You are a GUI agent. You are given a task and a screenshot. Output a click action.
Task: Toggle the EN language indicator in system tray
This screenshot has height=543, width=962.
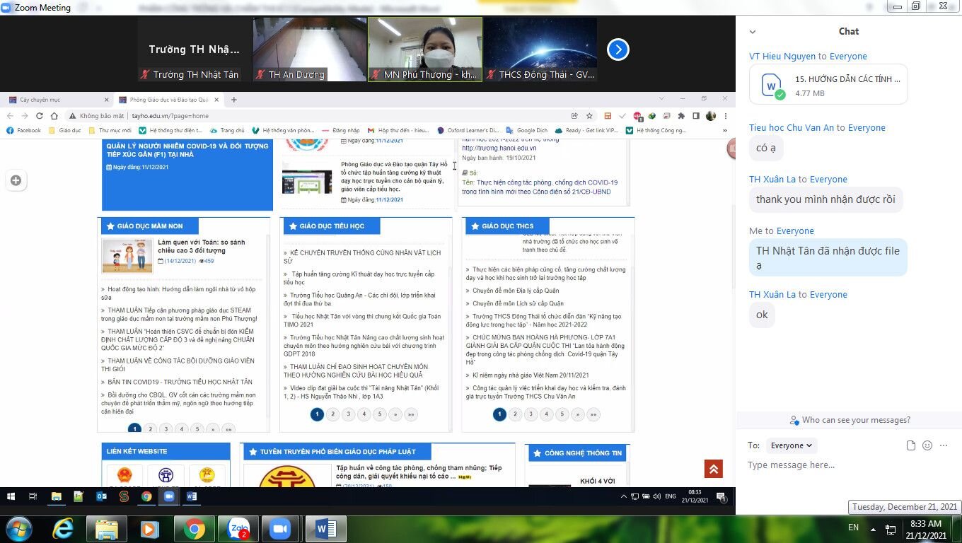(853, 527)
